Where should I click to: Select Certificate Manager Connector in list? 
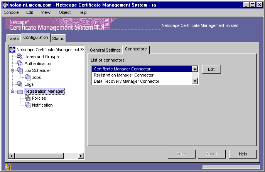(142, 69)
